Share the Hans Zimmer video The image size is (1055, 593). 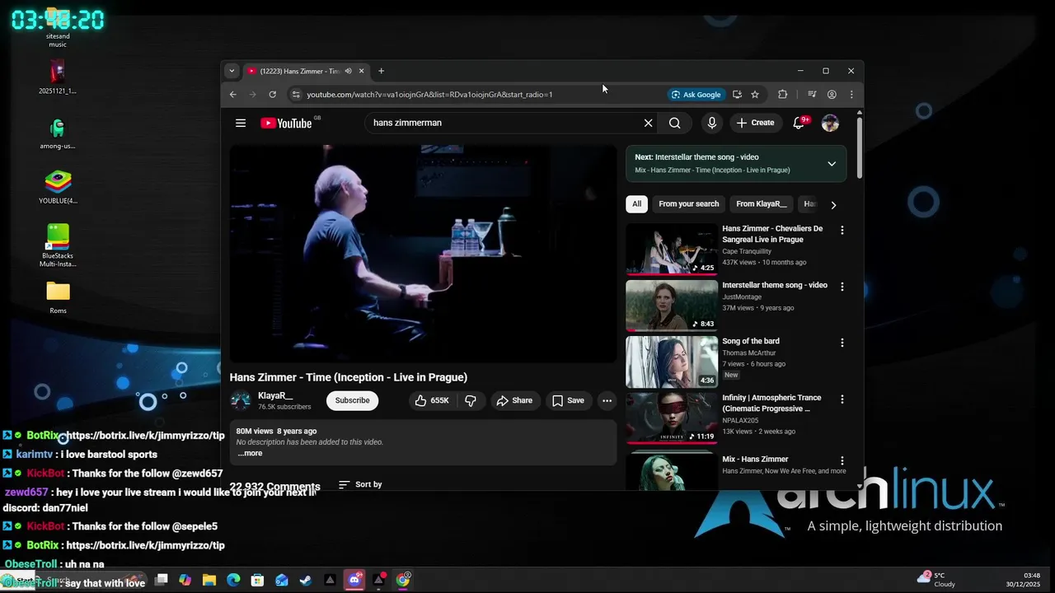pos(514,400)
